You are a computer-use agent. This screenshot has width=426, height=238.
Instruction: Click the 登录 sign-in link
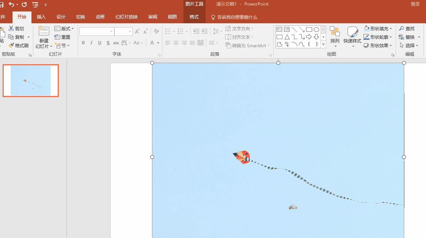coord(415,4)
